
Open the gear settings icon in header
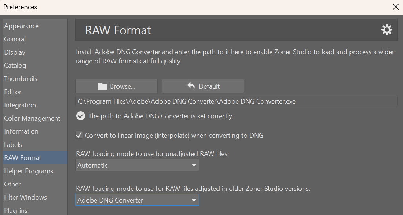click(386, 30)
